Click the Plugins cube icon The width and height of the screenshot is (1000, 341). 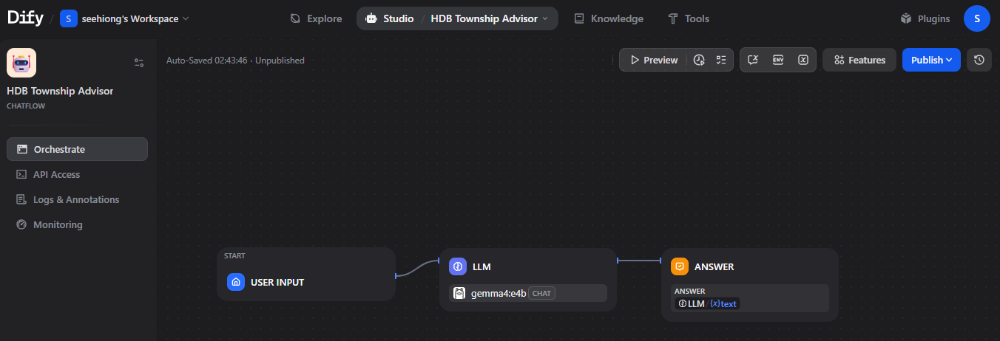pos(906,18)
